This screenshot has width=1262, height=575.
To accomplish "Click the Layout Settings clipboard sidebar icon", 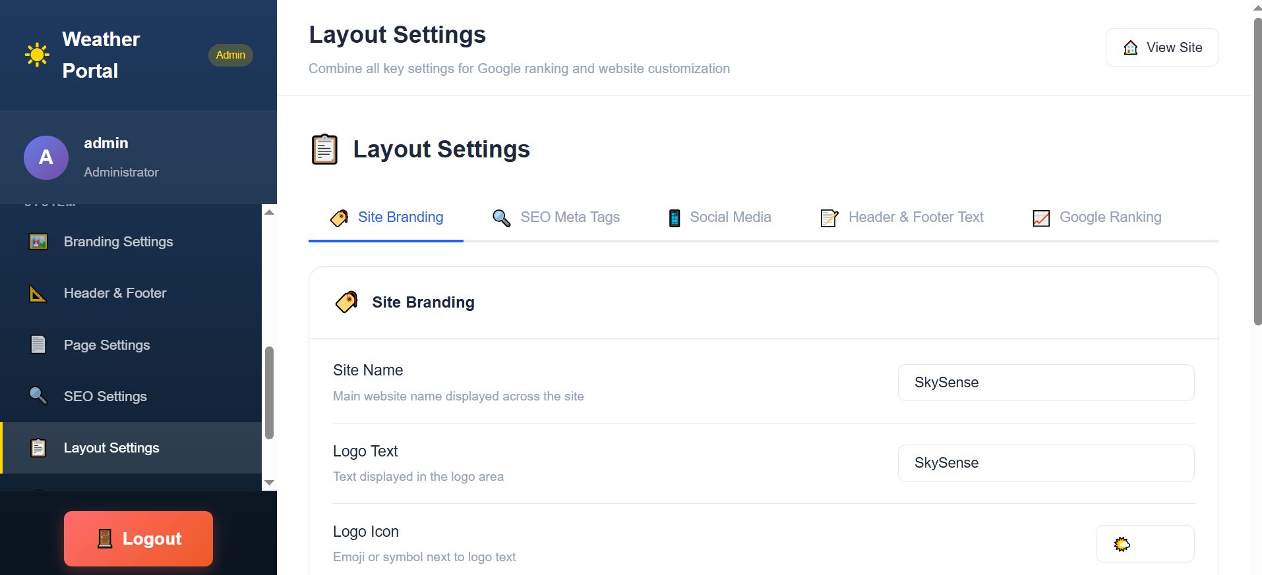I will click(38, 448).
